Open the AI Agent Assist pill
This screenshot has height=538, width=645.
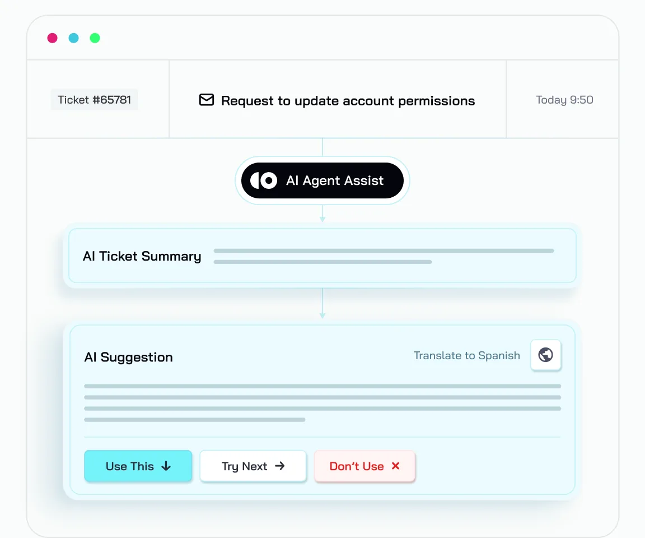pyautogui.click(x=322, y=180)
